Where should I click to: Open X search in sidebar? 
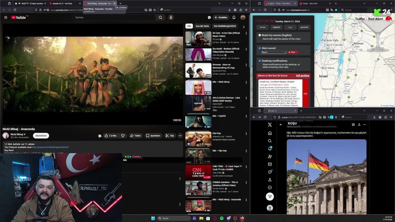pyautogui.click(x=270, y=141)
